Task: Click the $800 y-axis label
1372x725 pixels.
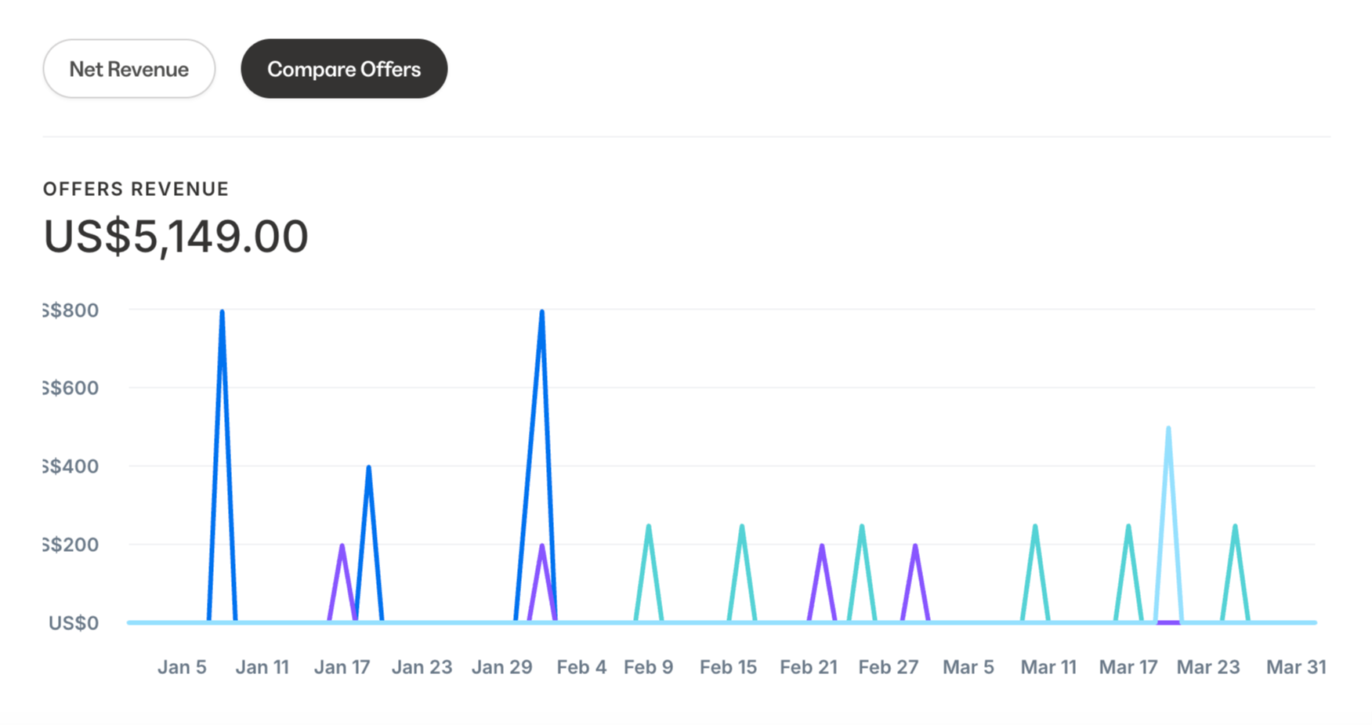Action: pyautogui.click(x=71, y=310)
